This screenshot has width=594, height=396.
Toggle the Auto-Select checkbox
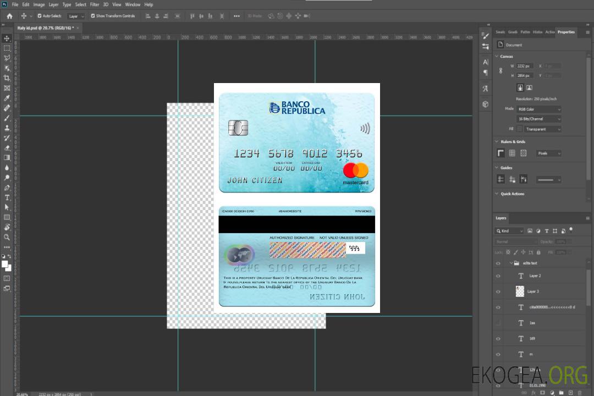pos(40,16)
